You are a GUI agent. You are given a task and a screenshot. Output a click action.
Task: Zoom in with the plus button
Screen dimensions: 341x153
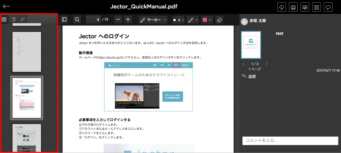pyautogui.click(x=128, y=19)
